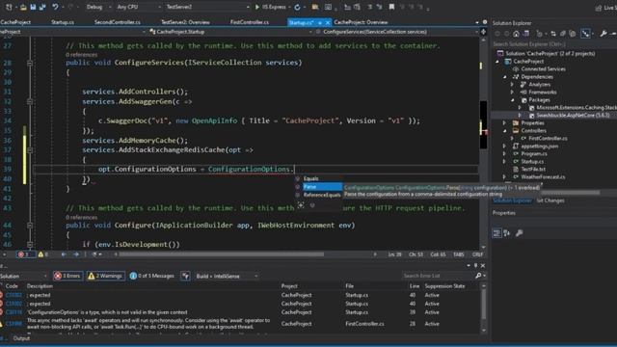
Task: Click the Open File folder icon
Action: tap(23, 7)
